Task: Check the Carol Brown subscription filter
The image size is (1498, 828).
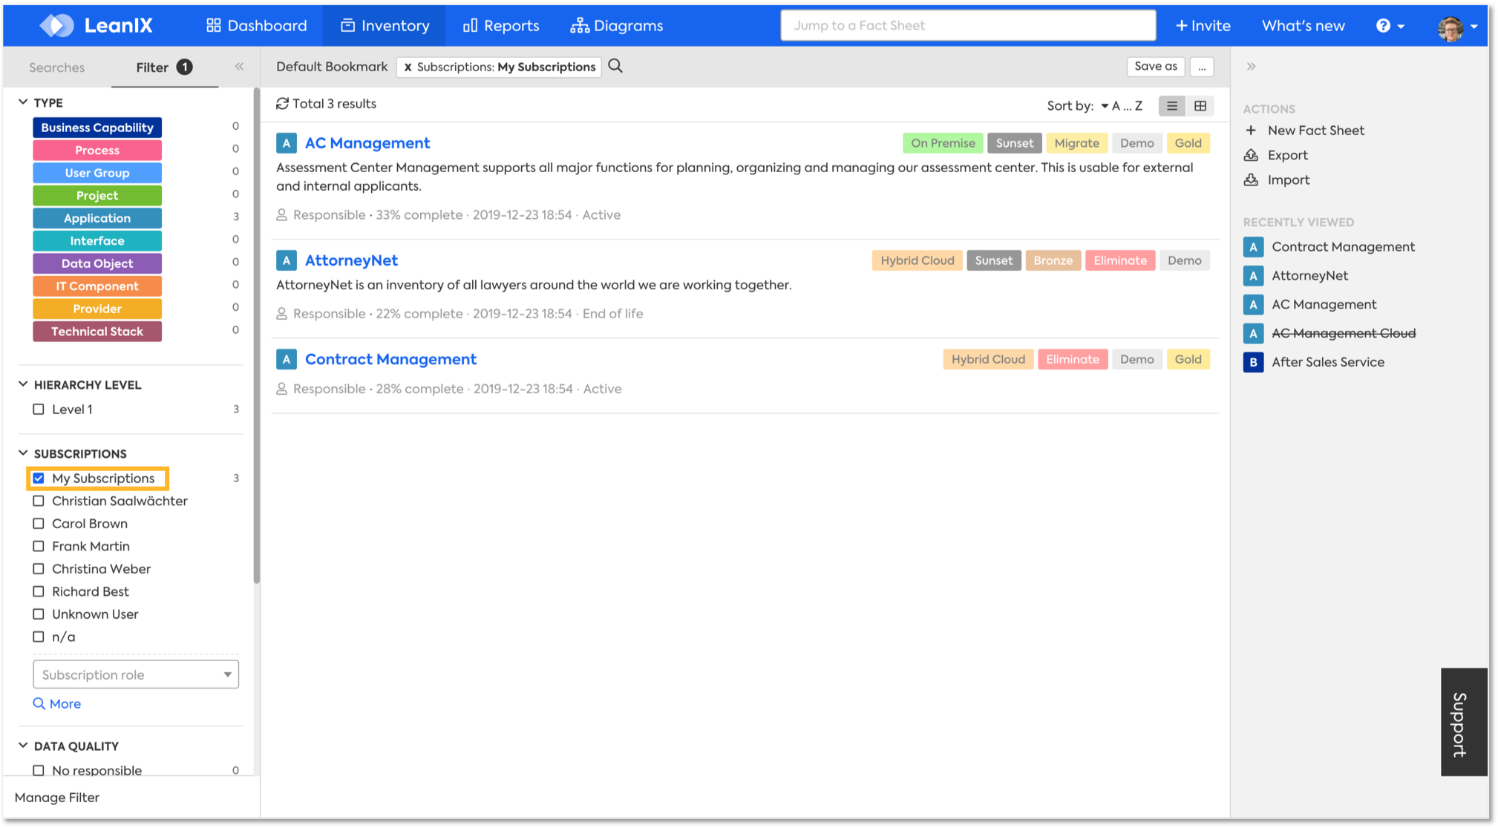Action: tap(39, 524)
